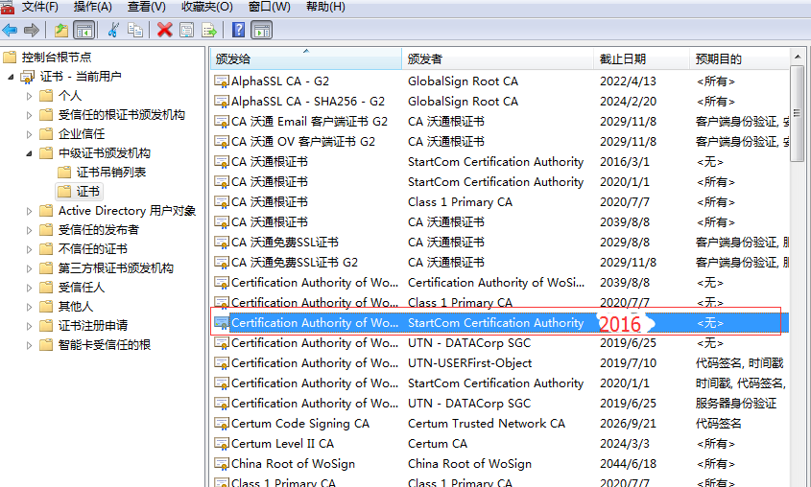Toggle the Show/Hide Console Tree icon

[83, 30]
